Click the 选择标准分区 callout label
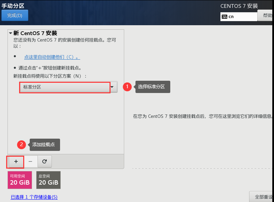The width and height of the screenshot is (274, 202). [153, 87]
